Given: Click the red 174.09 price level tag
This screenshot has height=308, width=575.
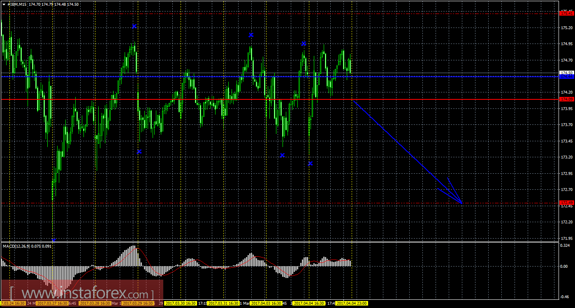Looking at the screenshot, I should point(567,99).
